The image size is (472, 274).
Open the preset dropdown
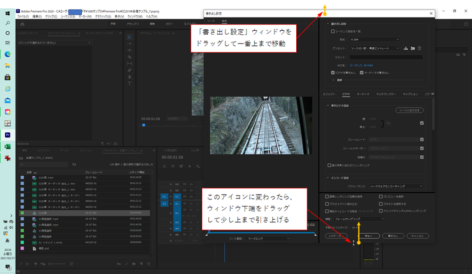pyautogui.click(x=375, y=48)
